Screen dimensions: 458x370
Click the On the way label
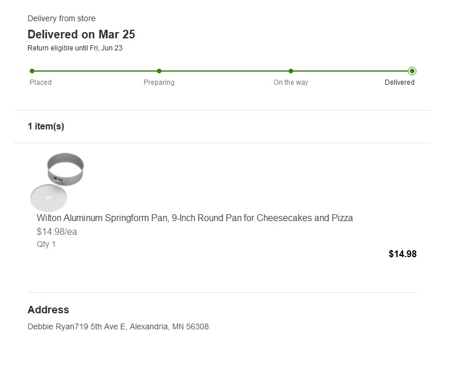(291, 82)
